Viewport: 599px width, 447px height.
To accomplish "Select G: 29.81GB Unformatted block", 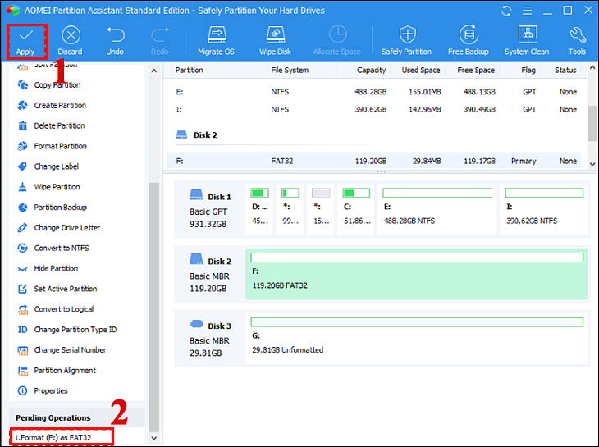I will [x=416, y=339].
